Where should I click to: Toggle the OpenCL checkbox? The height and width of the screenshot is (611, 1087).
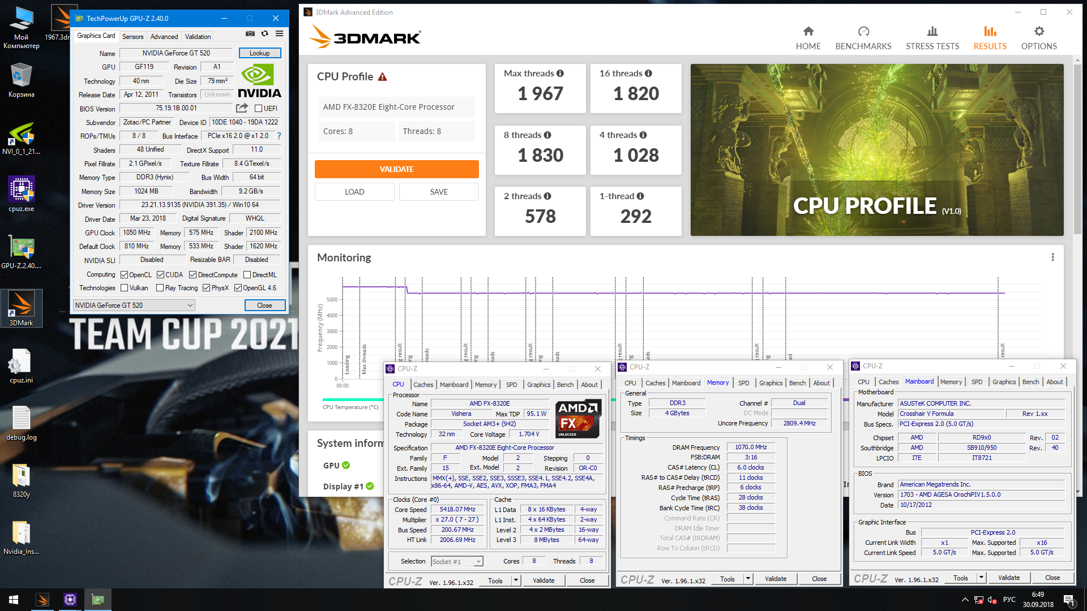coord(124,275)
